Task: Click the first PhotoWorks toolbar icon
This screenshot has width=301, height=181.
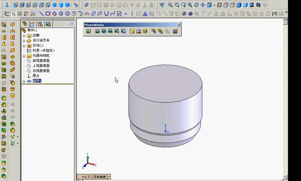Action: point(89,31)
